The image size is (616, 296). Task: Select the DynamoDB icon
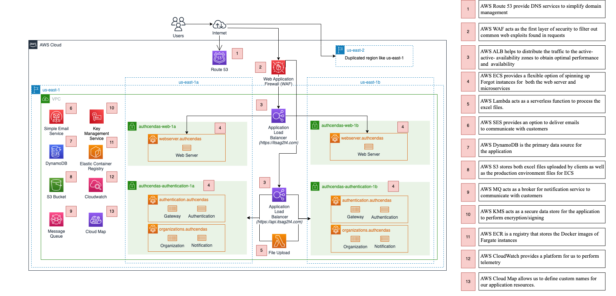point(56,152)
